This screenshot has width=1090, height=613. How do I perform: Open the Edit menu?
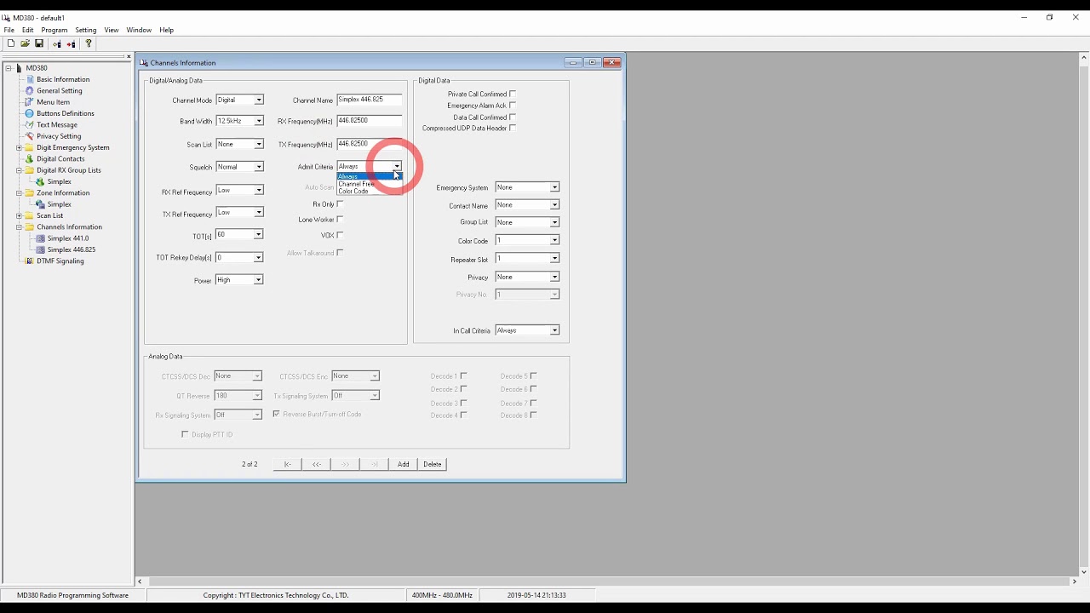(28, 30)
